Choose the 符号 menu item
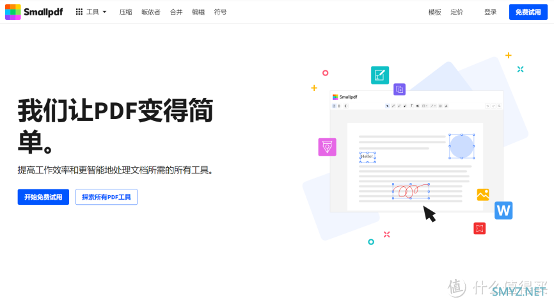554x304 pixels. click(x=221, y=12)
